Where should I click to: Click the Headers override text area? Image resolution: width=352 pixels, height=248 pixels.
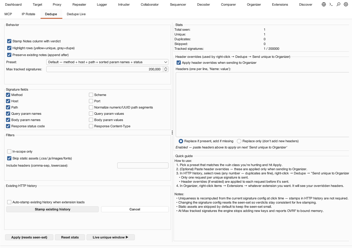262,105
